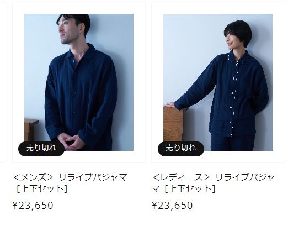Select the men's product card white frame
Viewport: 304px width, 231px height.
point(79,82)
